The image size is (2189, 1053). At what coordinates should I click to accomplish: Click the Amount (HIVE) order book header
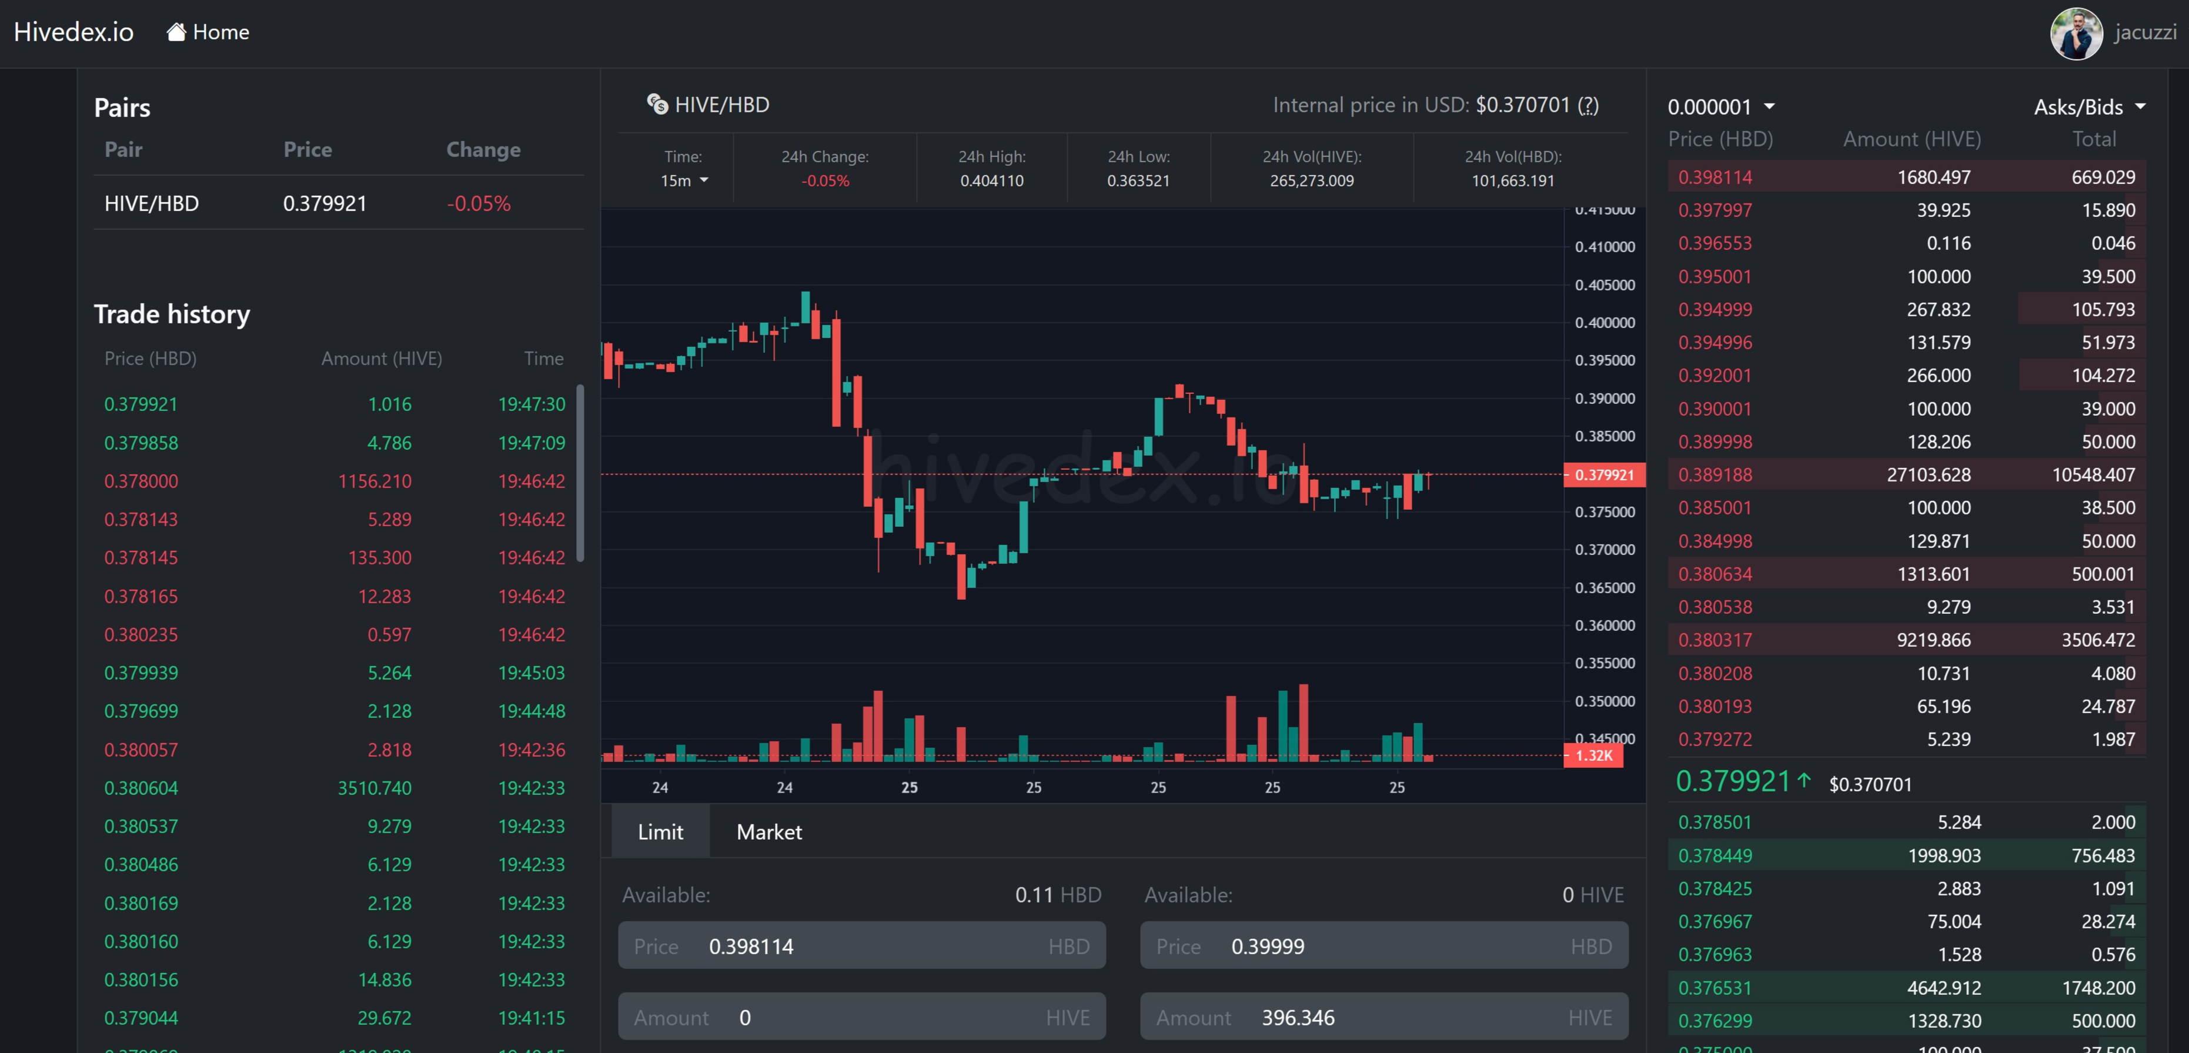1912,139
